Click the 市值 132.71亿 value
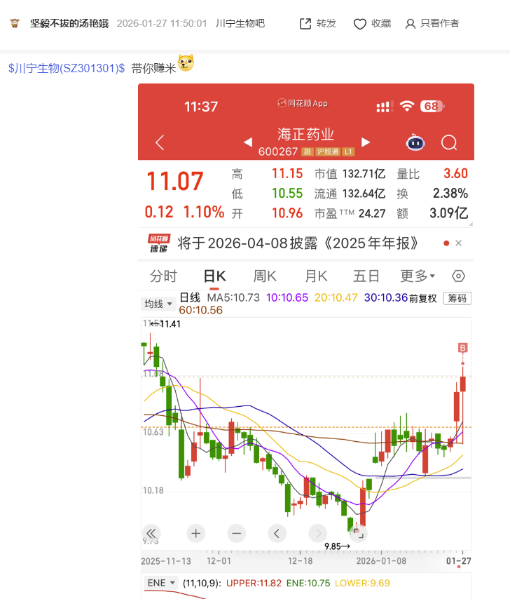The image size is (510, 599). pyautogui.click(x=364, y=174)
